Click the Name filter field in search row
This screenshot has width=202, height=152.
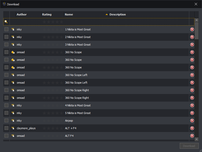coord(86,22)
